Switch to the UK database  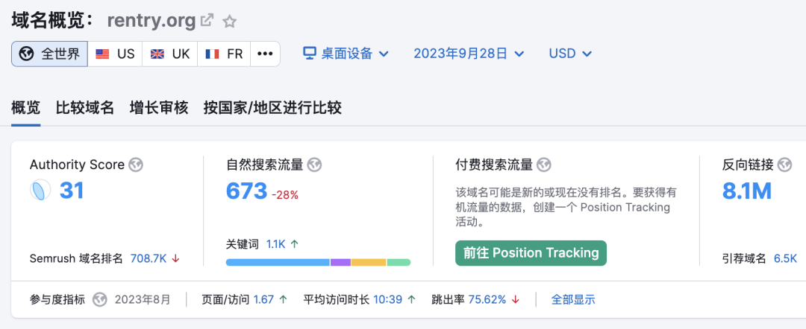170,54
